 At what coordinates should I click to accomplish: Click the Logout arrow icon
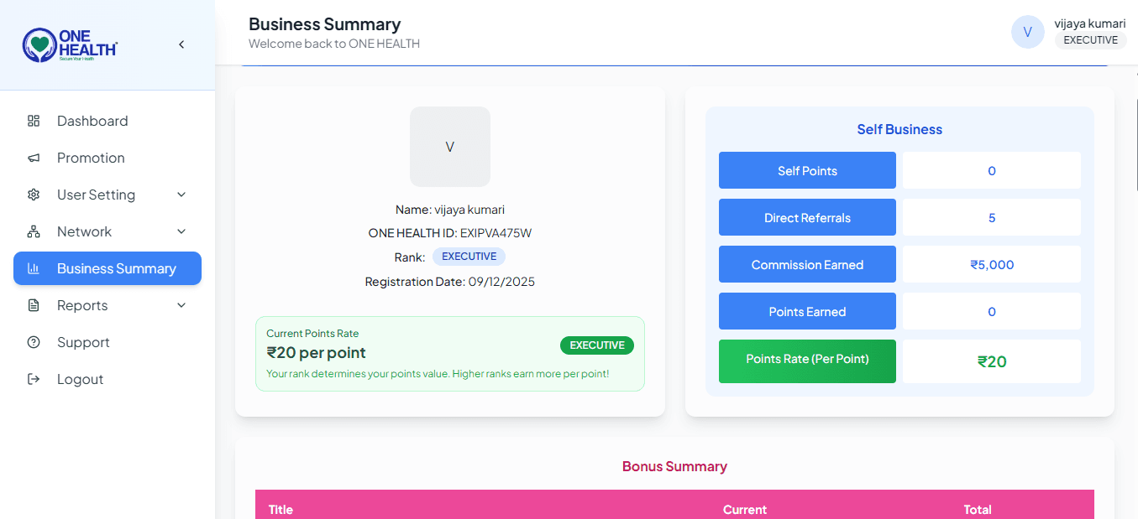tap(34, 379)
